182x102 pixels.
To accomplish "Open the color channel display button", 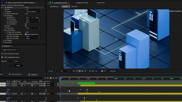I will tap(90, 71).
